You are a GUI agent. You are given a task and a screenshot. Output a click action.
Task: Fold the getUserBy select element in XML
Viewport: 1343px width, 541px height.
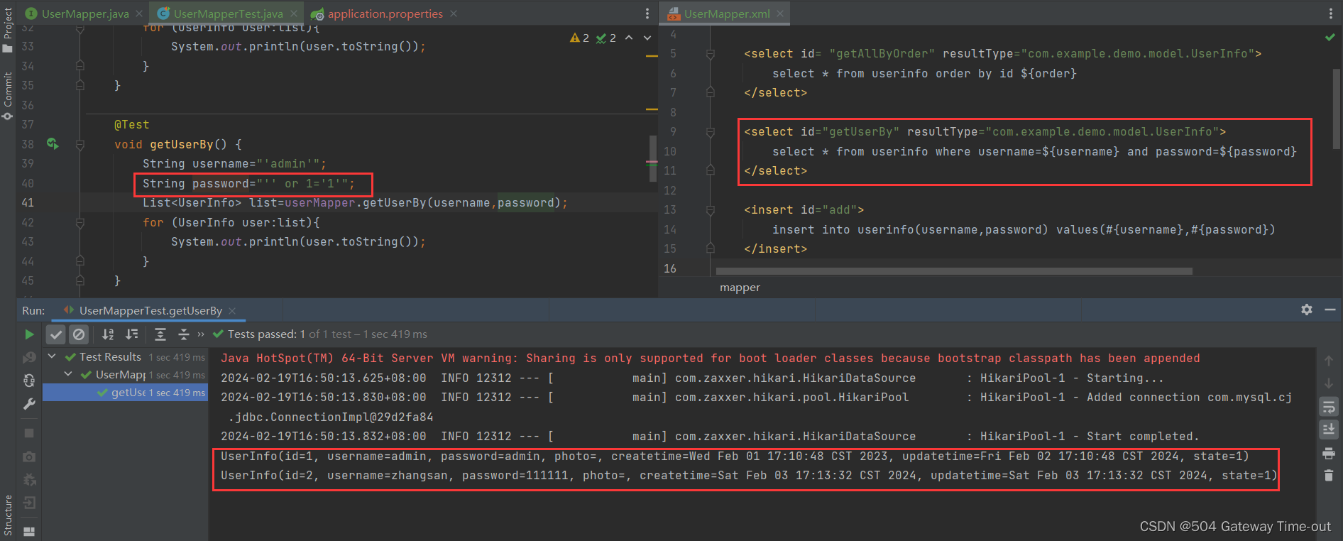tap(710, 132)
